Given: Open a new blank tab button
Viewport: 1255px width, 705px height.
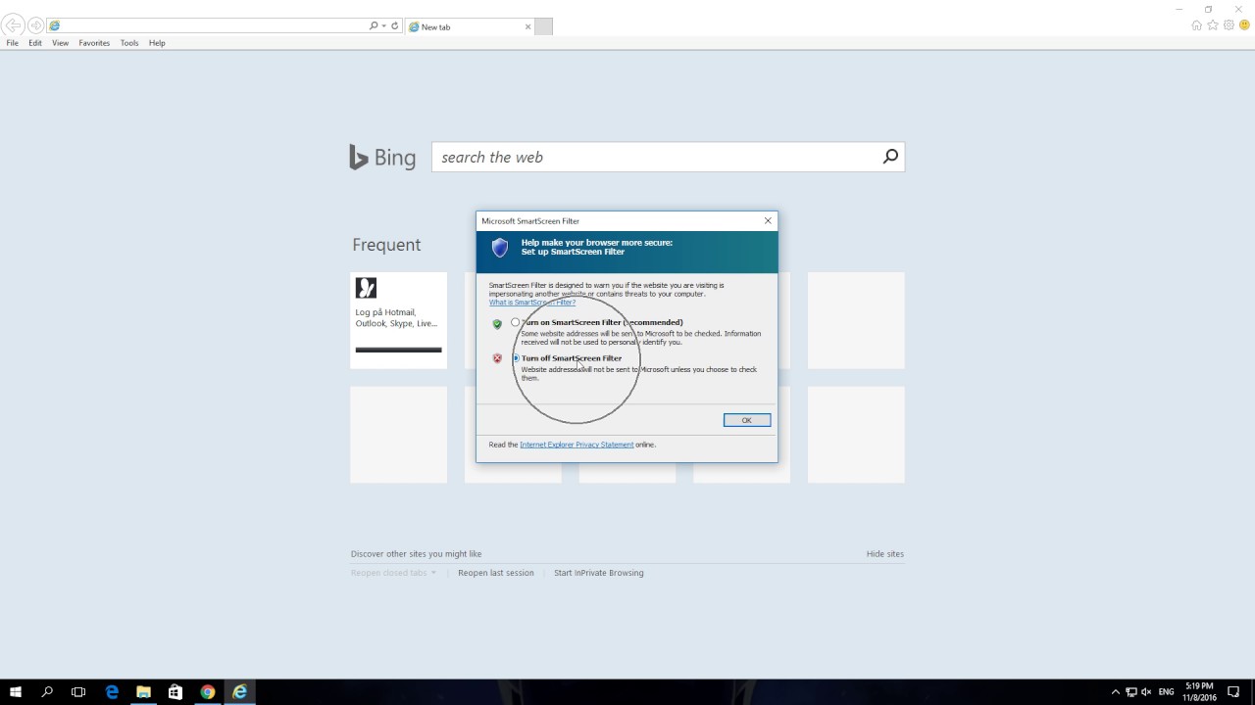Looking at the screenshot, I should (x=543, y=26).
